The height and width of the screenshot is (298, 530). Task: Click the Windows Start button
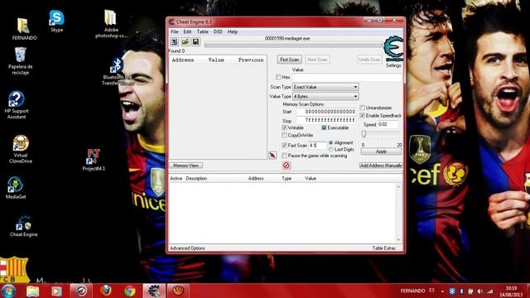click(x=8, y=291)
